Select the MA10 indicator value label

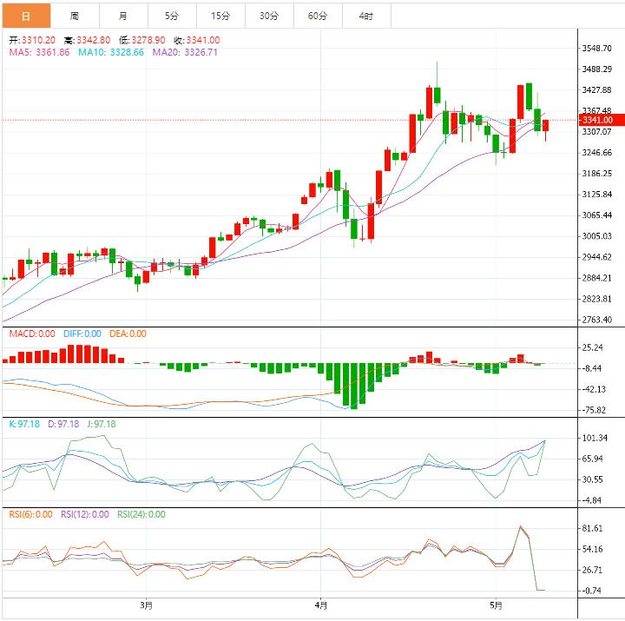112,53
